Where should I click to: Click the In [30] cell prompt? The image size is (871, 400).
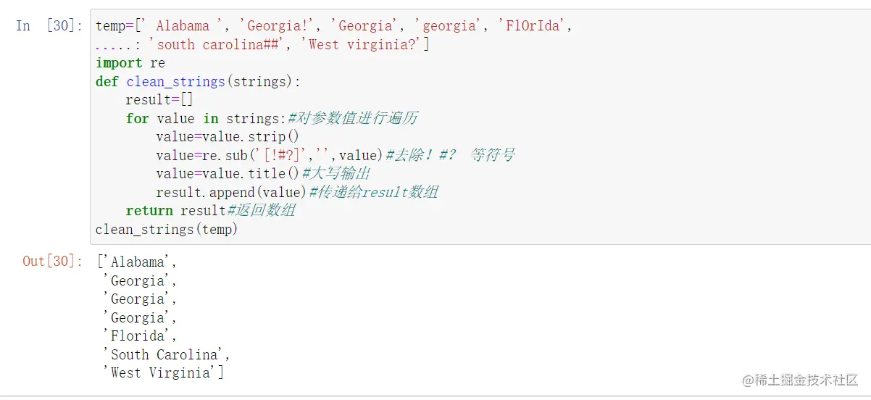pos(49,26)
